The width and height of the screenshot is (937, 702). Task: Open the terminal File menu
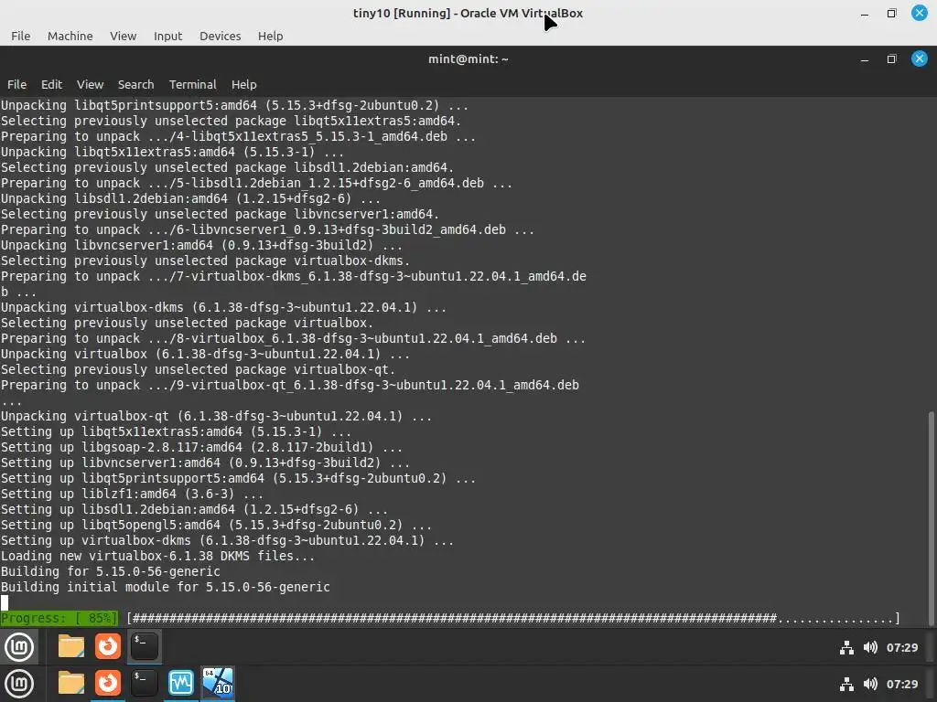pos(16,84)
